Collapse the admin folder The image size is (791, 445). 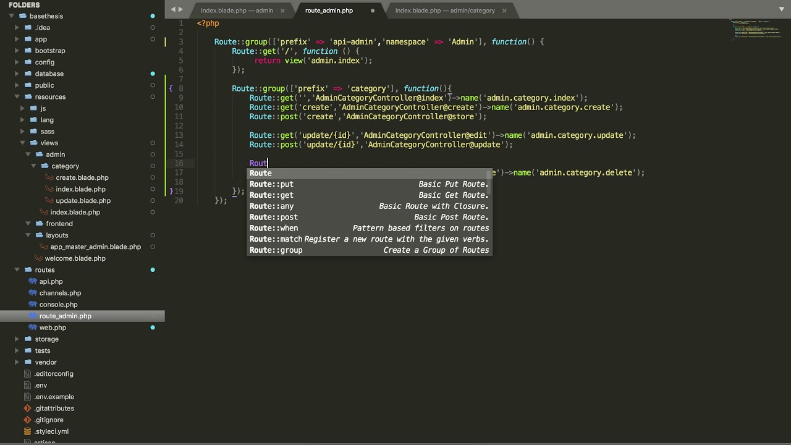[x=28, y=155]
